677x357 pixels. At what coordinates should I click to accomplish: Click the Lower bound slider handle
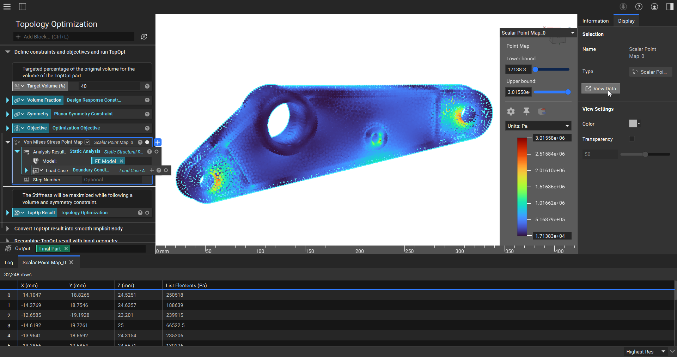point(535,69)
